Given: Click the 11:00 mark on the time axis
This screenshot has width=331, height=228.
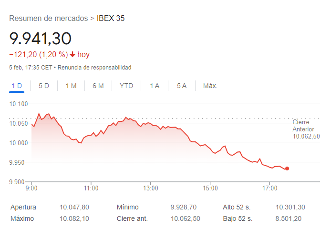Looking at the screenshot, I should pos(91,188).
